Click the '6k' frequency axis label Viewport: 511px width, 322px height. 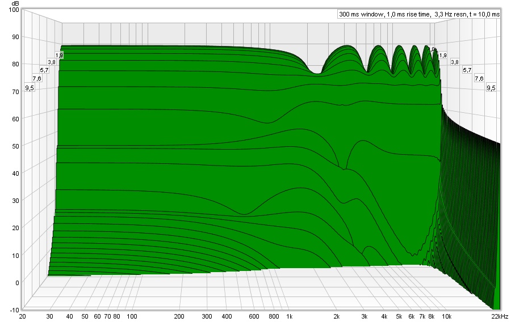[x=412, y=316]
